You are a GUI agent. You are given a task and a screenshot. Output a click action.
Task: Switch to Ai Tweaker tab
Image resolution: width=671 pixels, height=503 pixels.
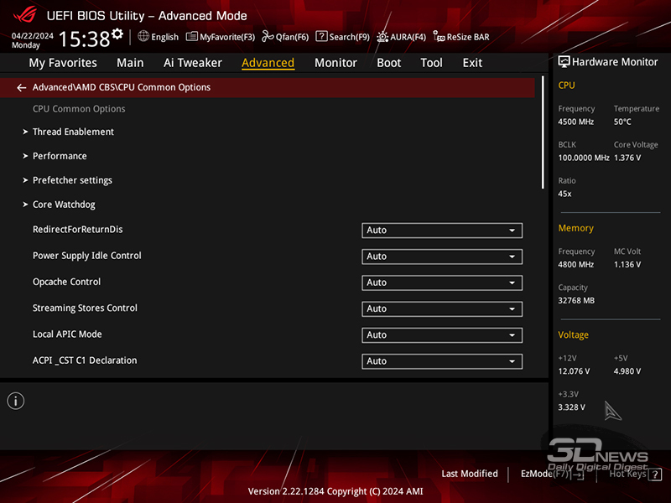193,63
